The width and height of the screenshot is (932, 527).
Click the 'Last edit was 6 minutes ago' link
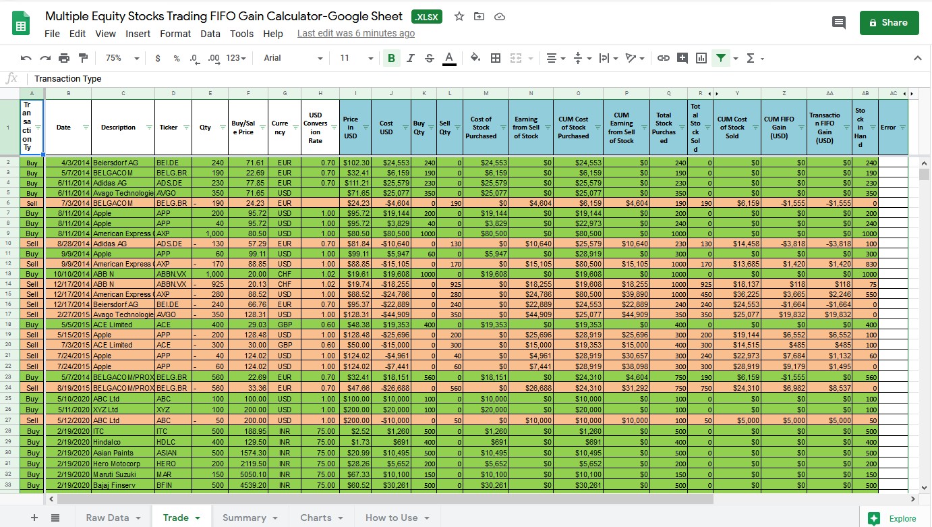[356, 33]
